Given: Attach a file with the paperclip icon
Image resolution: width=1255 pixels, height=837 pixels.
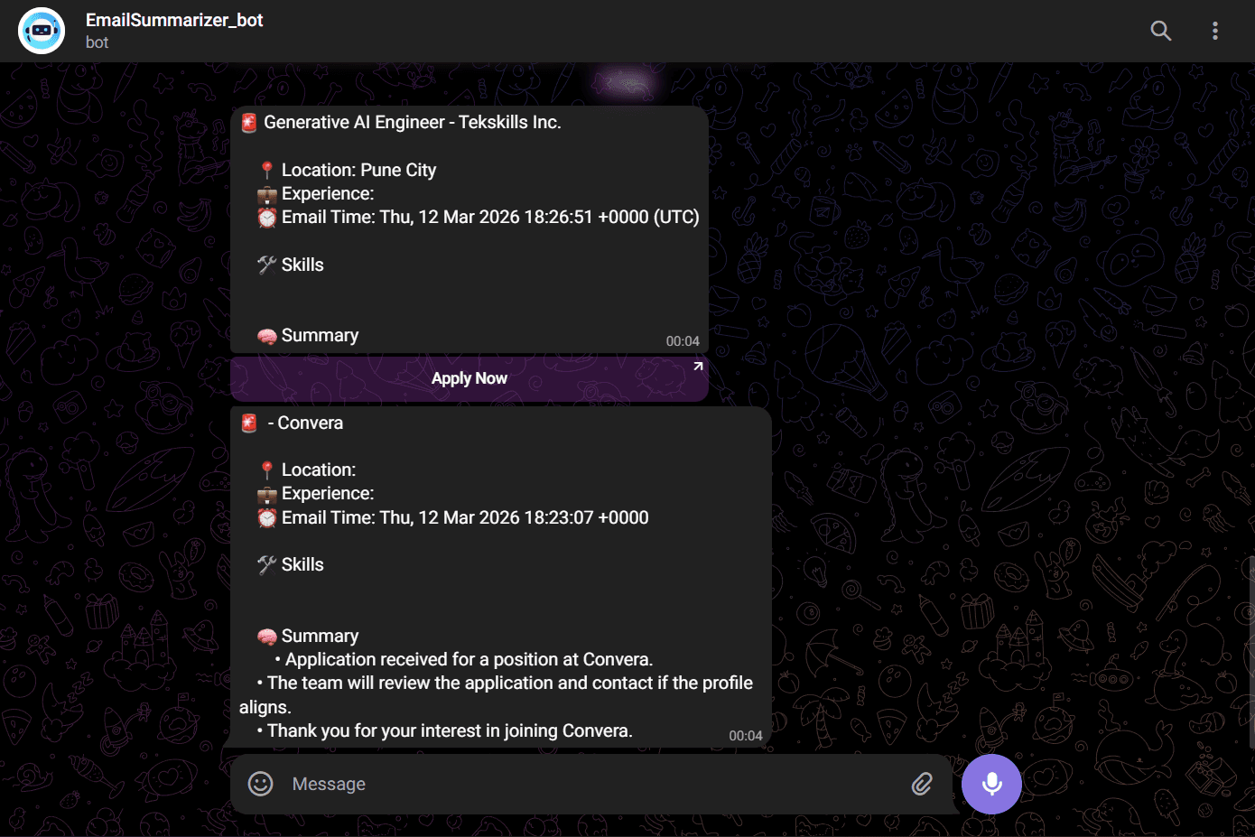Looking at the screenshot, I should click(922, 784).
